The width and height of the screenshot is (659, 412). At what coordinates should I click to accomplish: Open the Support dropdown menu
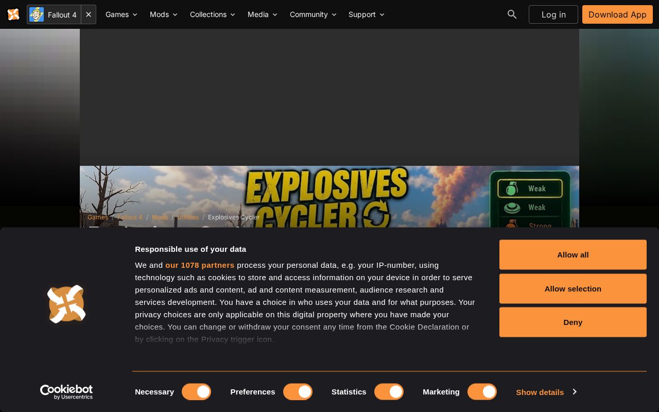point(367,14)
